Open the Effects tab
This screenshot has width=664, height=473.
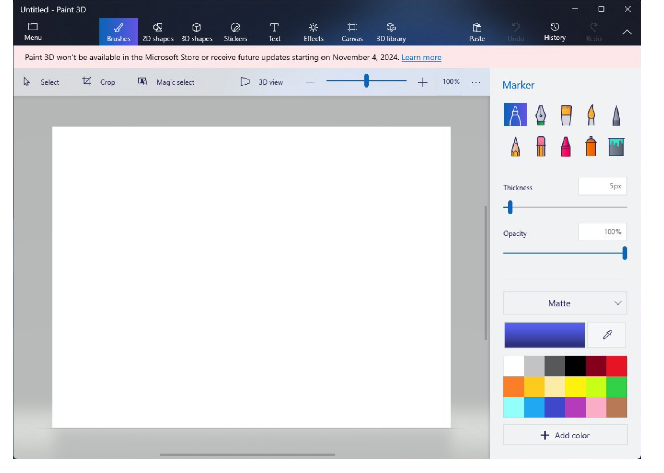point(313,32)
